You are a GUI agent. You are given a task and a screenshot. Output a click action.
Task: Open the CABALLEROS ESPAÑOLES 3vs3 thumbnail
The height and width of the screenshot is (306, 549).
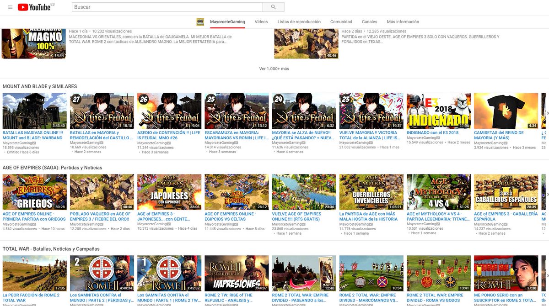[506, 192]
